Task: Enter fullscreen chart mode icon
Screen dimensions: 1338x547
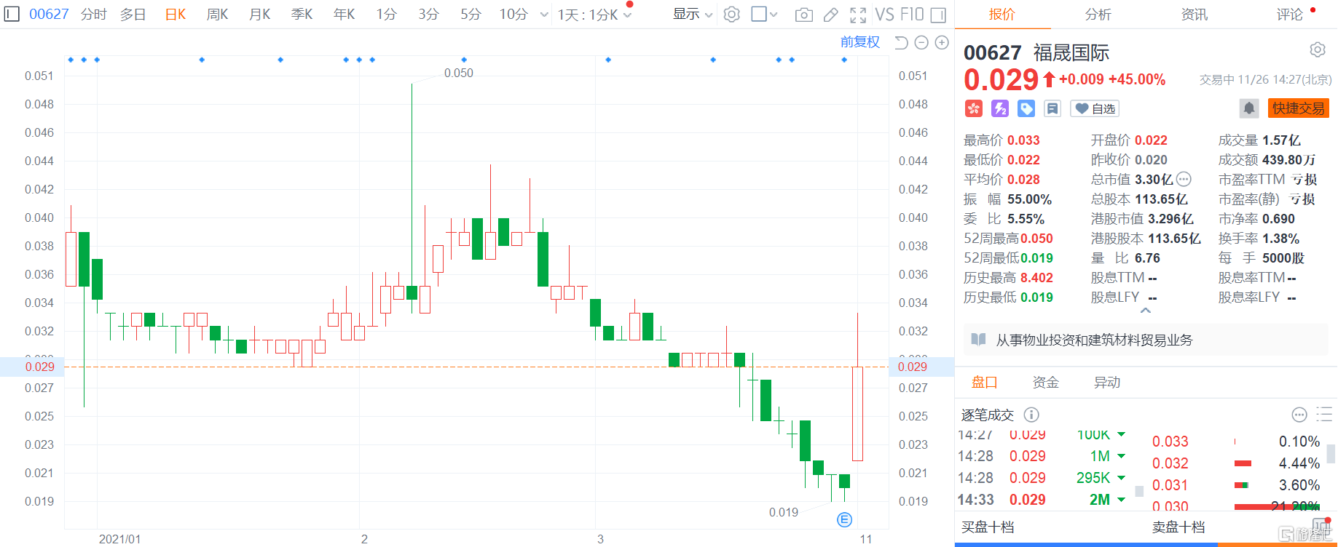Action: [x=858, y=15]
